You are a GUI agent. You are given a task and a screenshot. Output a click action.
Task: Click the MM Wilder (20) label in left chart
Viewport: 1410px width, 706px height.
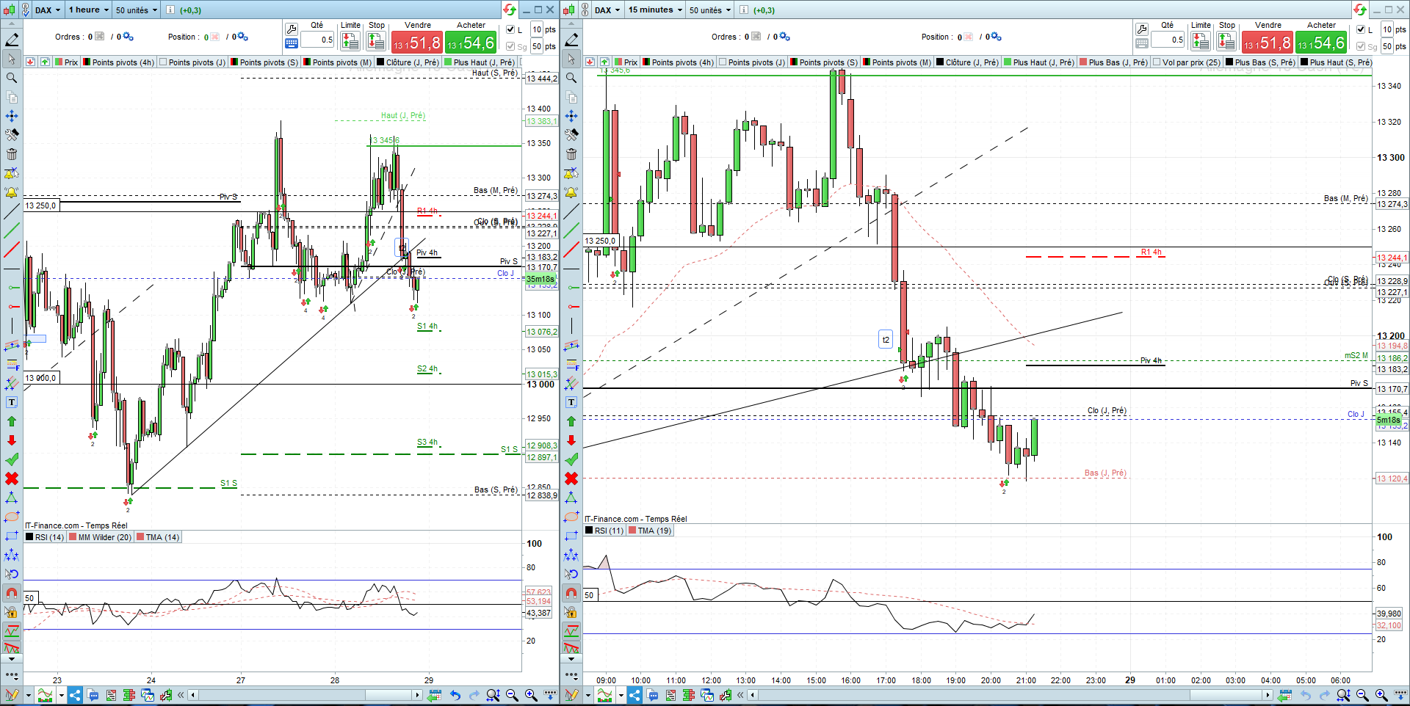point(101,537)
